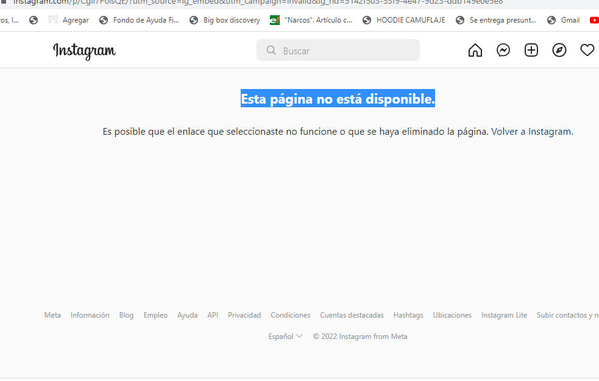
Task: Open the Empleo footer link
Action: (x=155, y=315)
